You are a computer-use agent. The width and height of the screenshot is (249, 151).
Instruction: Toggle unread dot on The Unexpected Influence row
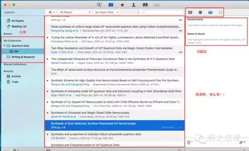click(47, 59)
